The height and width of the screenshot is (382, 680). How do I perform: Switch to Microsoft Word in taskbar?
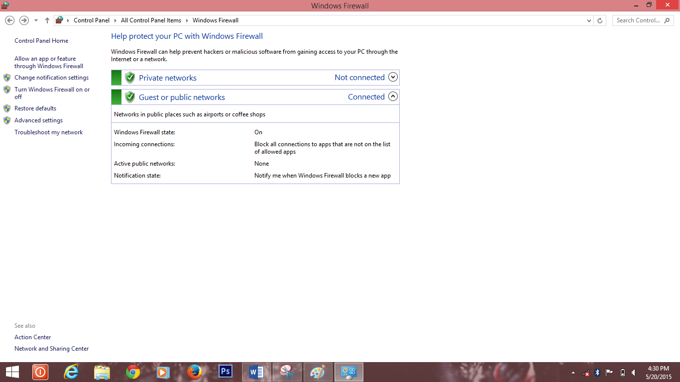[256, 372]
